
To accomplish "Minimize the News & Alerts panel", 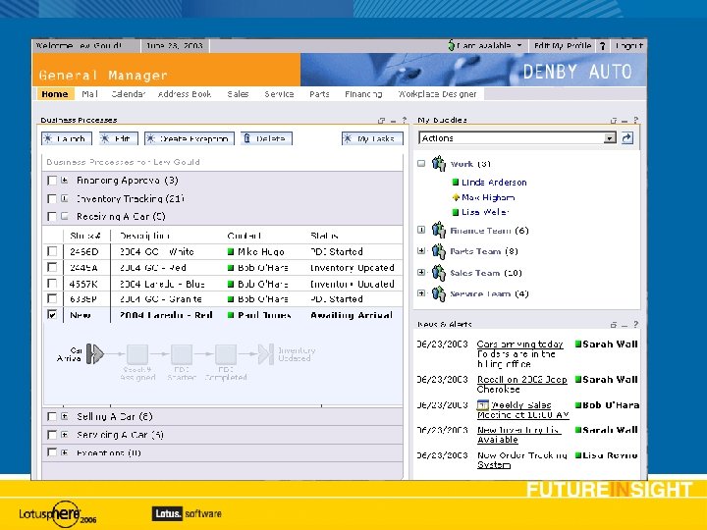I will pyautogui.click(x=625, y=325).
